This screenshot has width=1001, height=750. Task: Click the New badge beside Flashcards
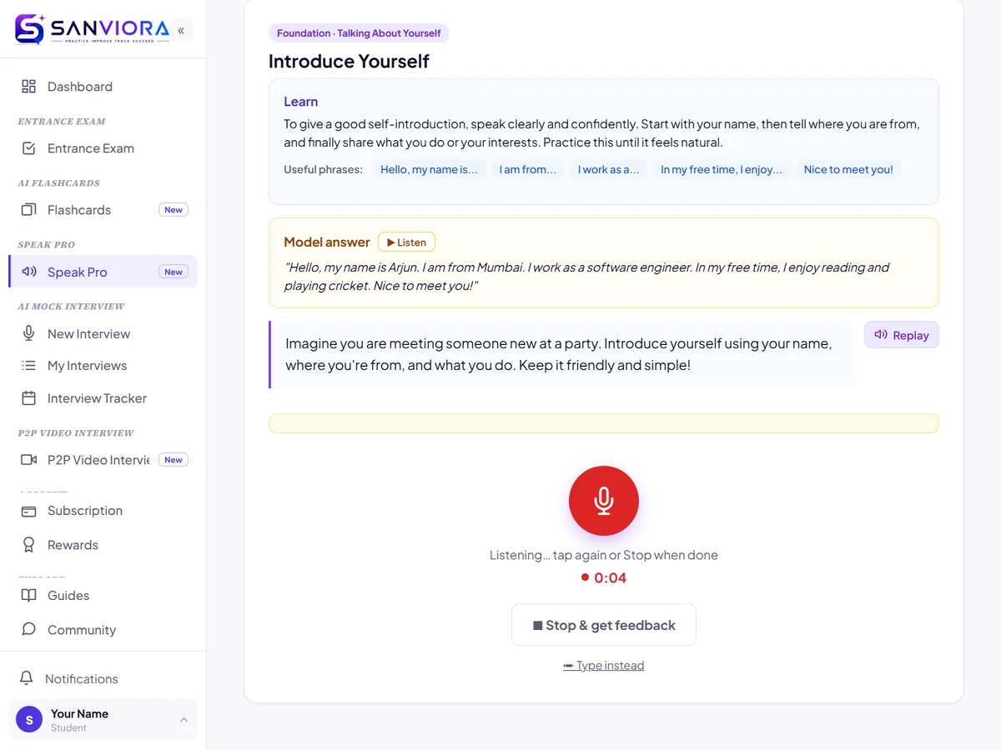tap(174, 210)
